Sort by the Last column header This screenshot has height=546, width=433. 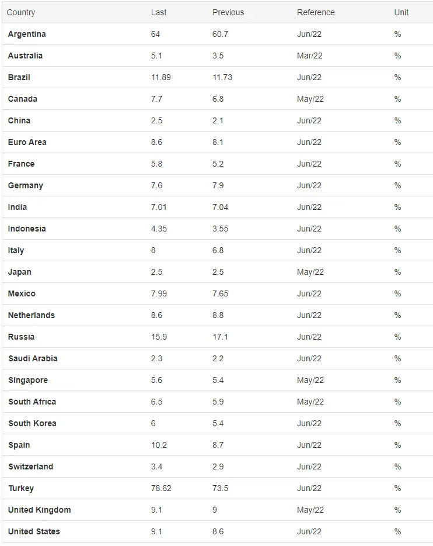pos(159,12)
